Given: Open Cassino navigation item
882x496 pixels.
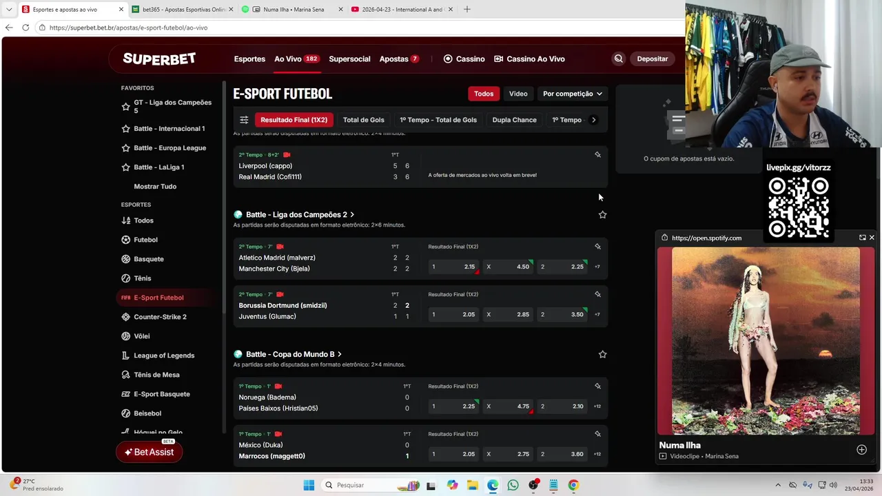Looking at the screenshot, I should coord(464,59).
